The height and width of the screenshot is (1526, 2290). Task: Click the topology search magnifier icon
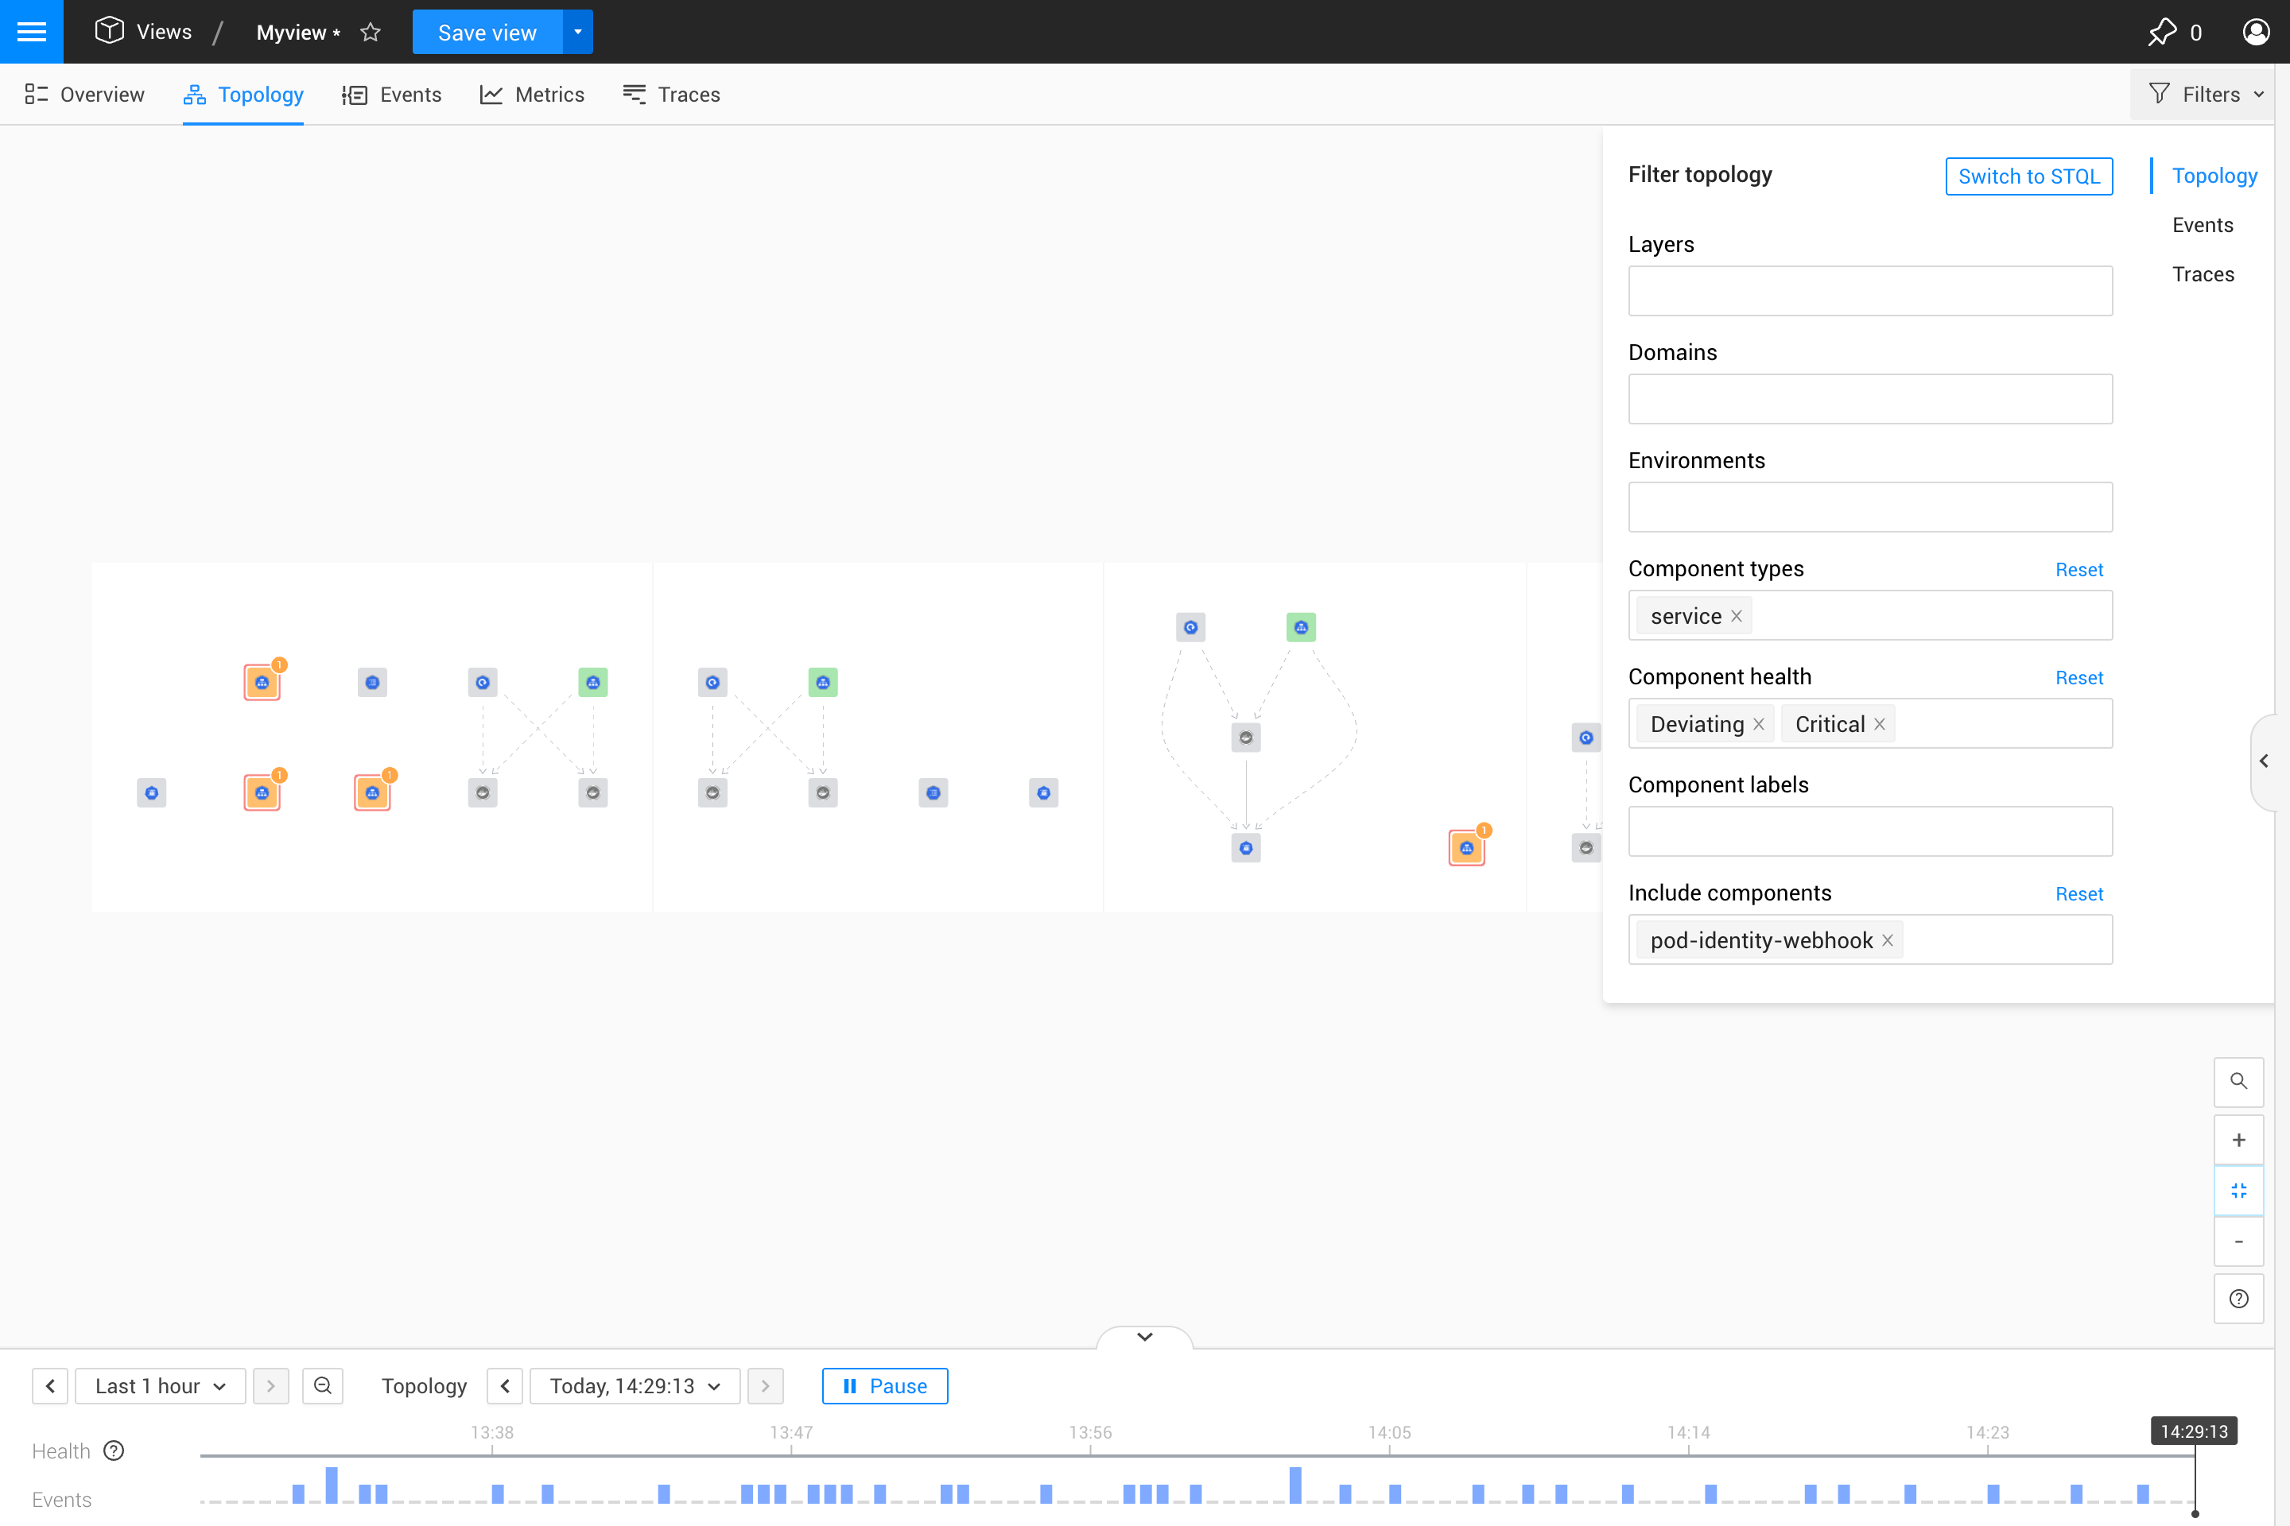(2238, 1081)
